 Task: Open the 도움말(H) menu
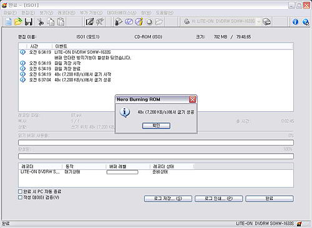(165, 13)
